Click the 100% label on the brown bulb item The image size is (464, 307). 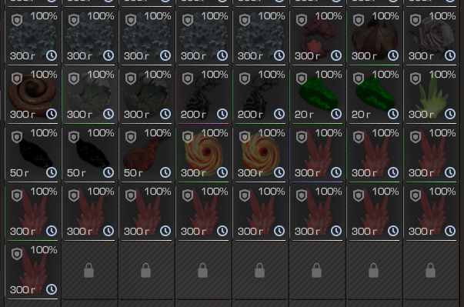[386, 16]
